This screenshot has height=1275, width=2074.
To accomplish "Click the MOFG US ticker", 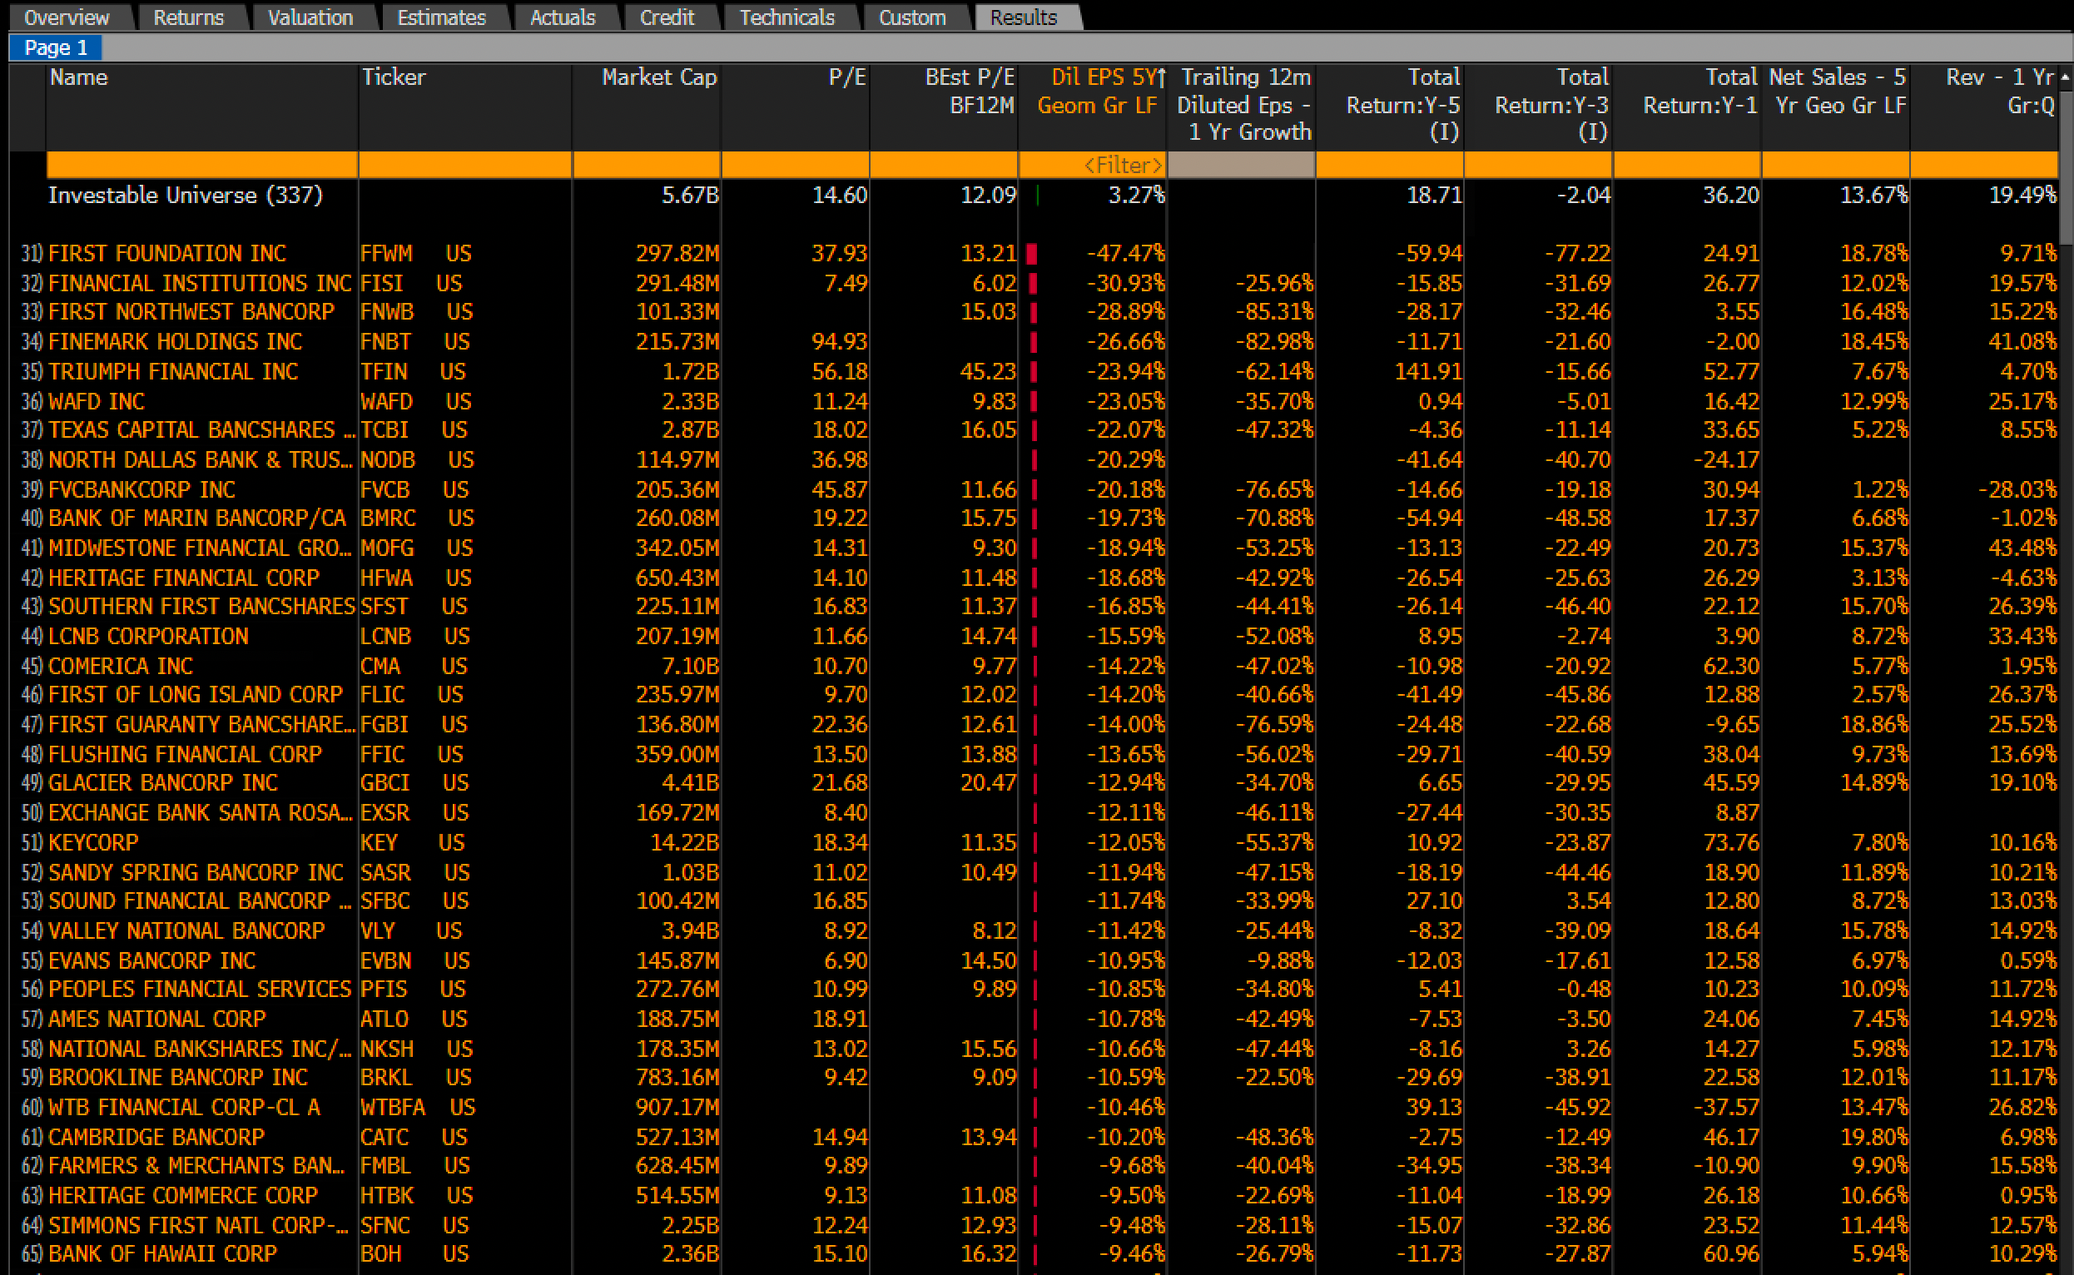I will pyautogui.click(x=417, y=548).
